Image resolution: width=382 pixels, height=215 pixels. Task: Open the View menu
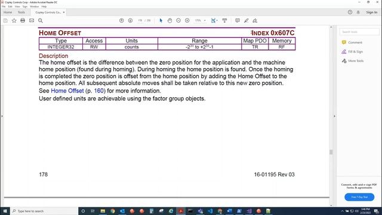pyautogui.click(x=17, y=7)
